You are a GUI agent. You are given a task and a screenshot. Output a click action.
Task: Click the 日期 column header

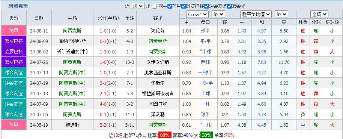39,18
